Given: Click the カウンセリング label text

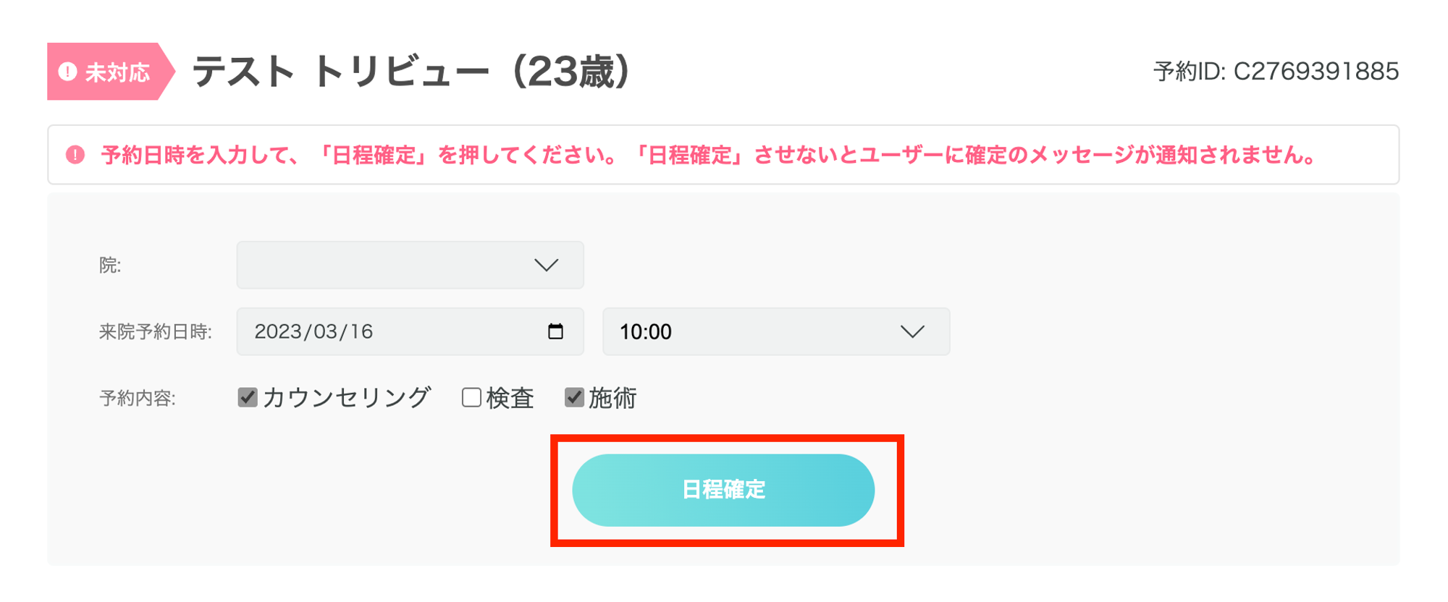Looking at the screenshot, I should click(346, 397).
